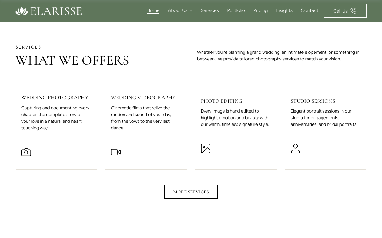
Task: Click the More Services button
Action: tap(191, 192)
